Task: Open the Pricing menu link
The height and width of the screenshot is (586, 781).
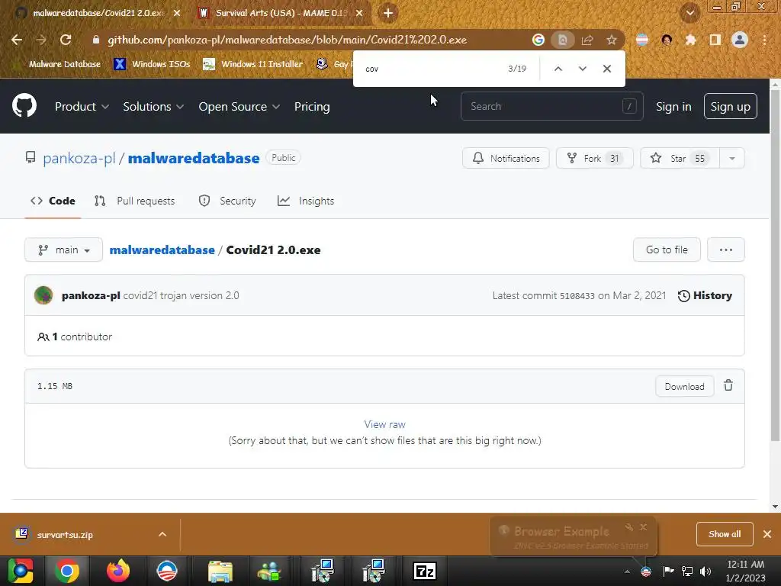Action: pyautogui.click(x=312, y=106)
